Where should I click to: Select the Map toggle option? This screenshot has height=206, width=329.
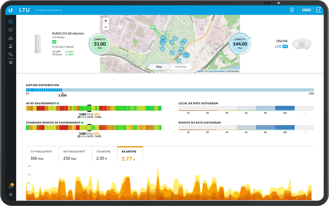[159, 67]
